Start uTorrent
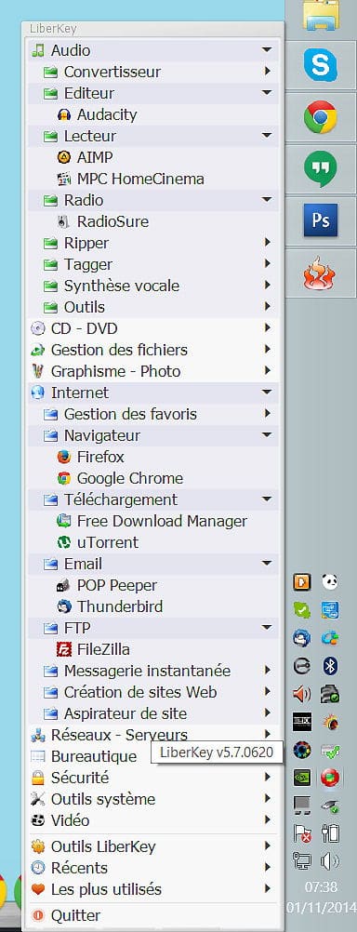The width and height of the screenshot is (357, 932). (x=152, y=542)
